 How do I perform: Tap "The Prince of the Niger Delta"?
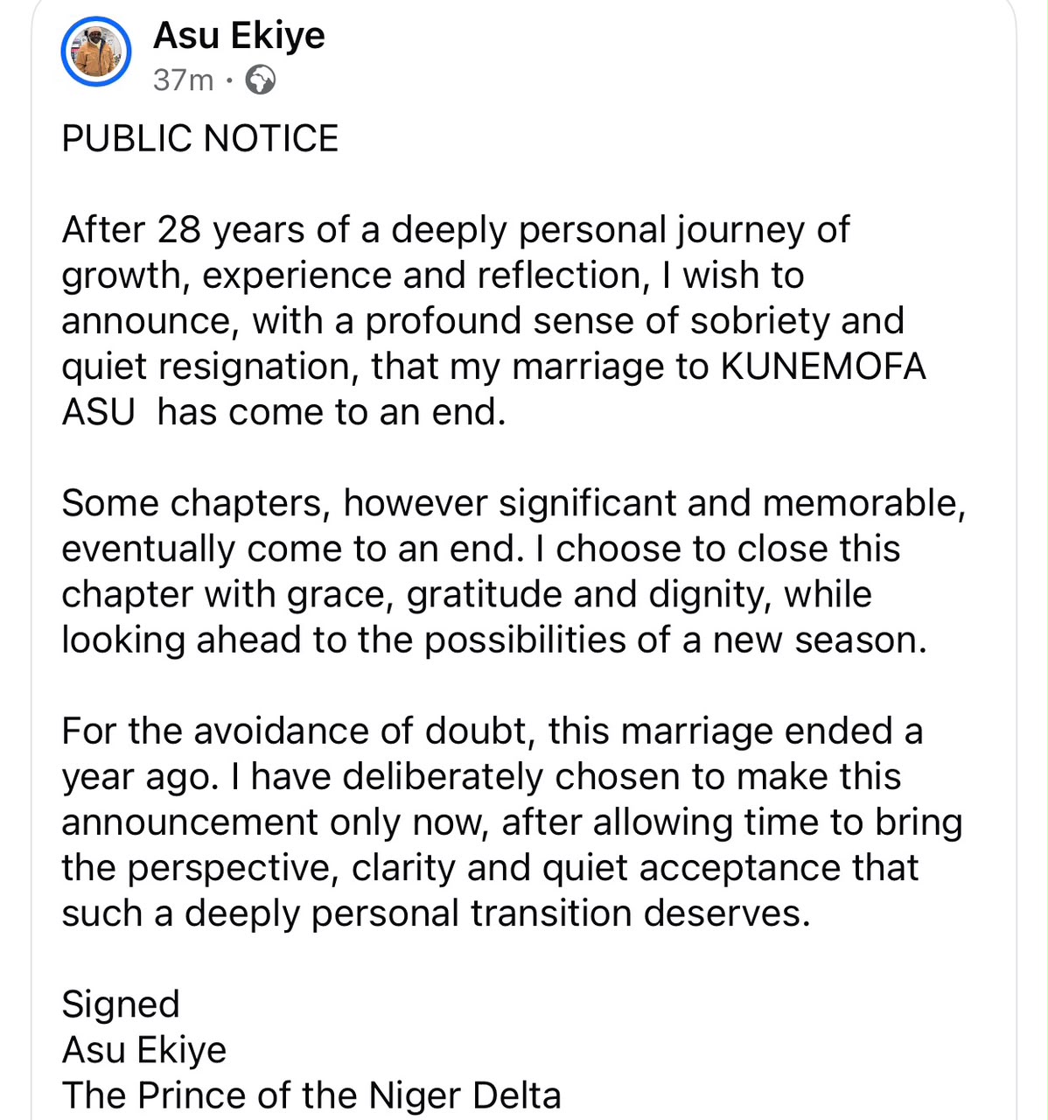pyautogui.click(x=311, y=1095)
